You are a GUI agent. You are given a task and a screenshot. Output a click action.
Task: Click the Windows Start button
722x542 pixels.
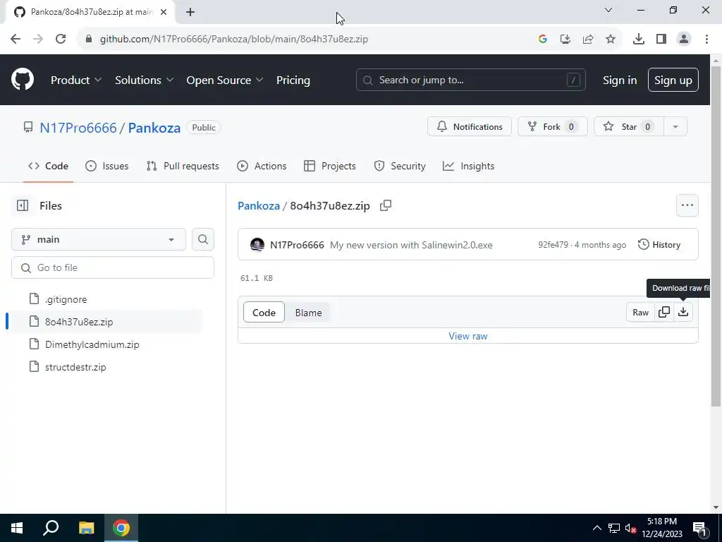tap(17, 528)
